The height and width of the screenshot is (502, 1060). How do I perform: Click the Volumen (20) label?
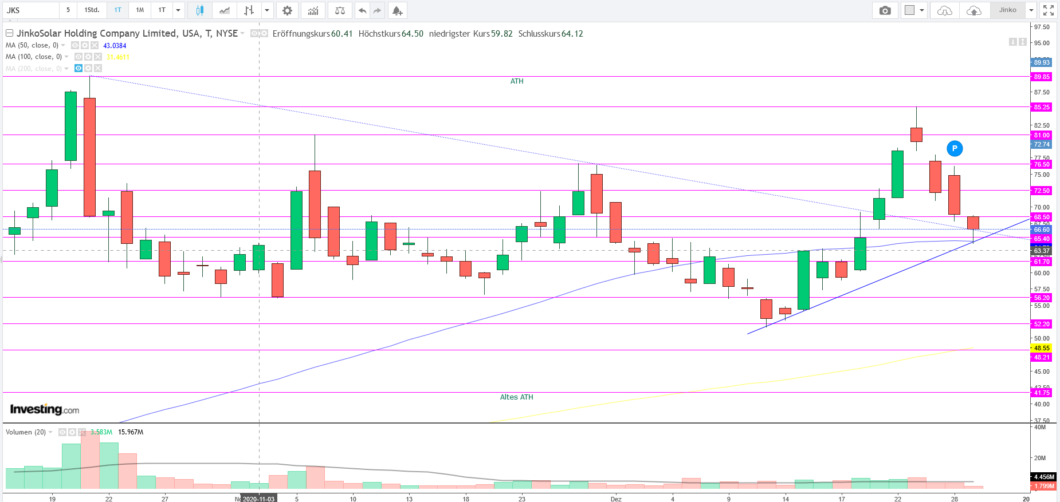(26, 432)
